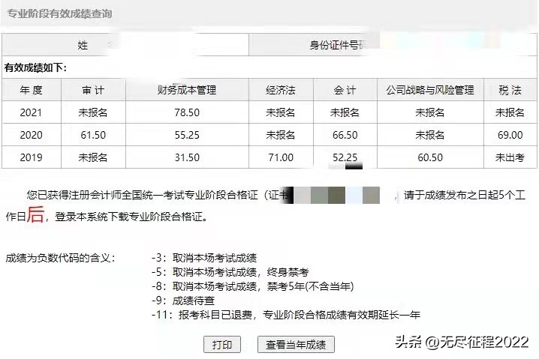
Task: Click the 78.50 score in 财务成本管理
Action: pyautogui.click(x=186, y=112)
